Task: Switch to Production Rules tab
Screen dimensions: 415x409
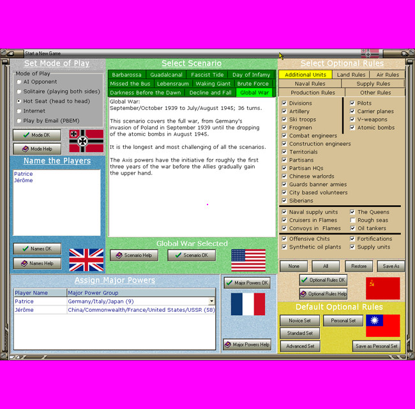Action: pyautogui.click(x=313, y=93)
